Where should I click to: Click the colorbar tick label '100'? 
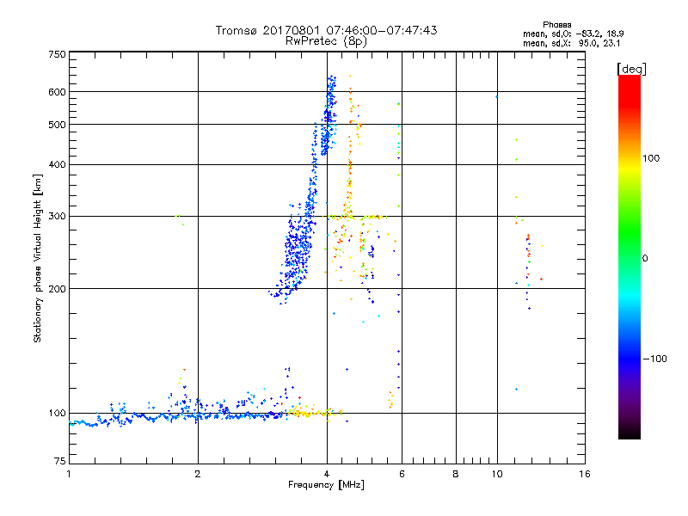tap(651, 158)
